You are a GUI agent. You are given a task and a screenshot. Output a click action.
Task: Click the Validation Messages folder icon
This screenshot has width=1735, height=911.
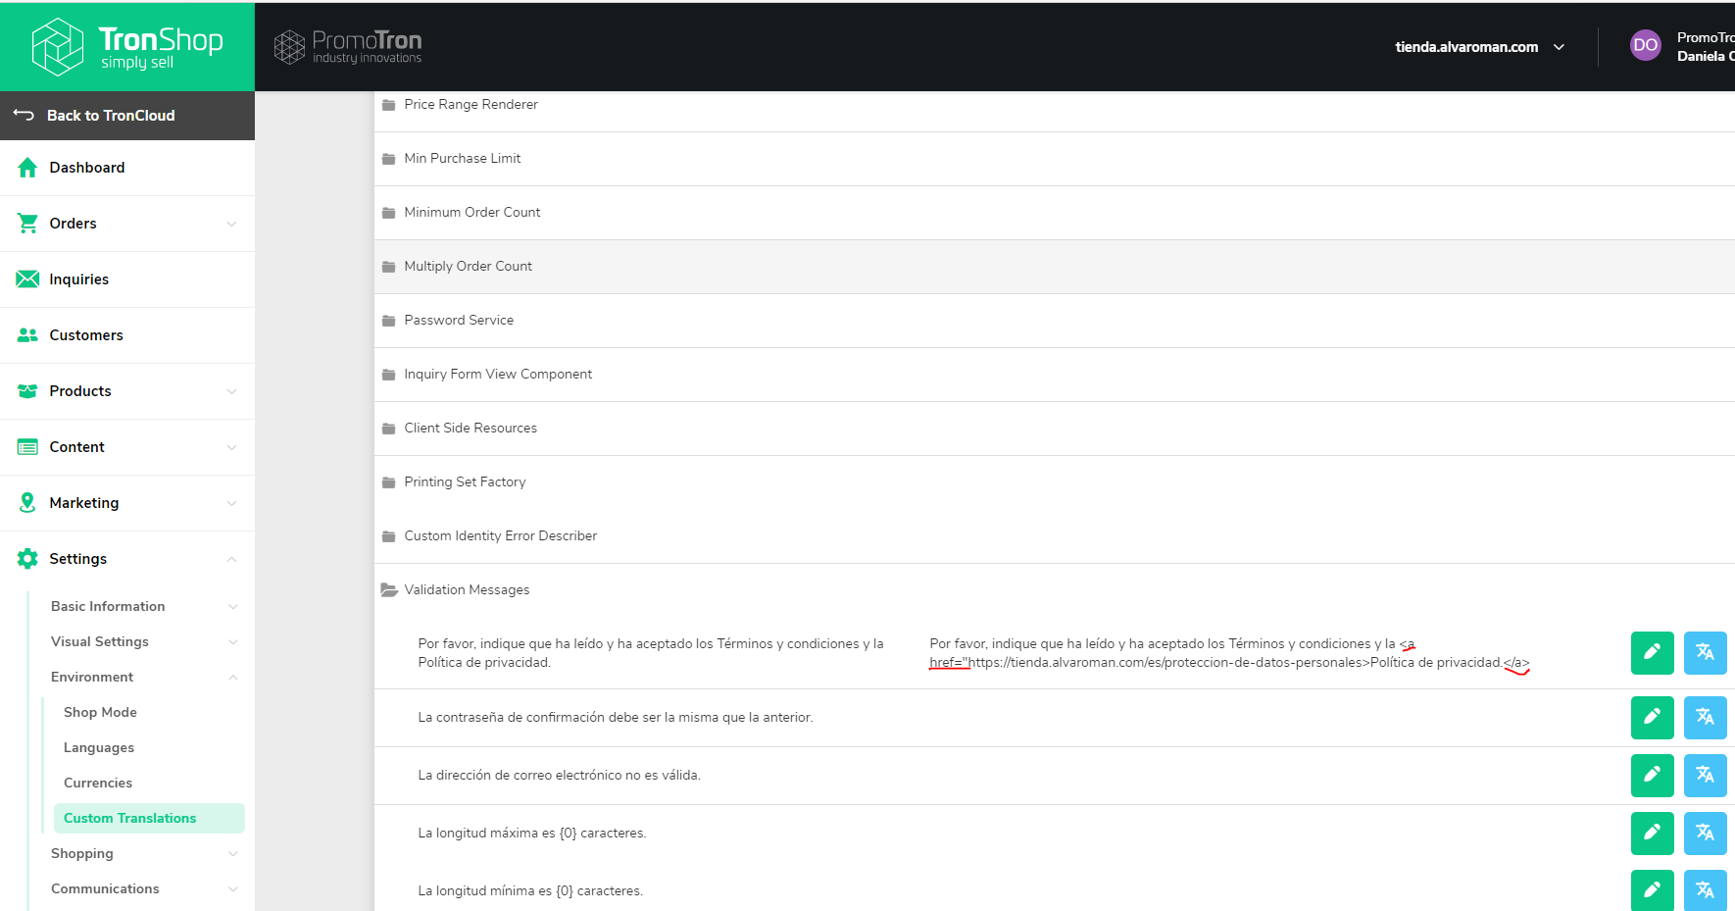[x=386, y=589]
